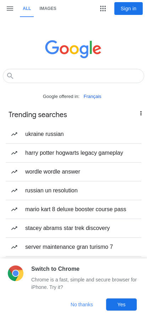Click the Google logo
Image resolution: width=147 pixels, height=318 pixels.
73,49
